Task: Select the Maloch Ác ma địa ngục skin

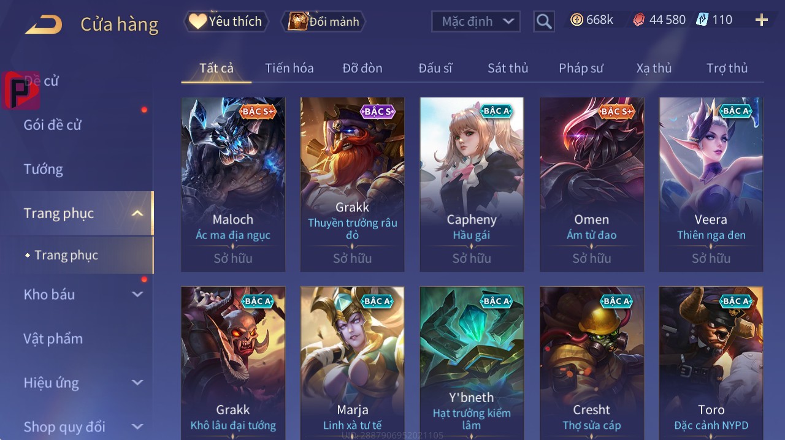Action: 233,184
